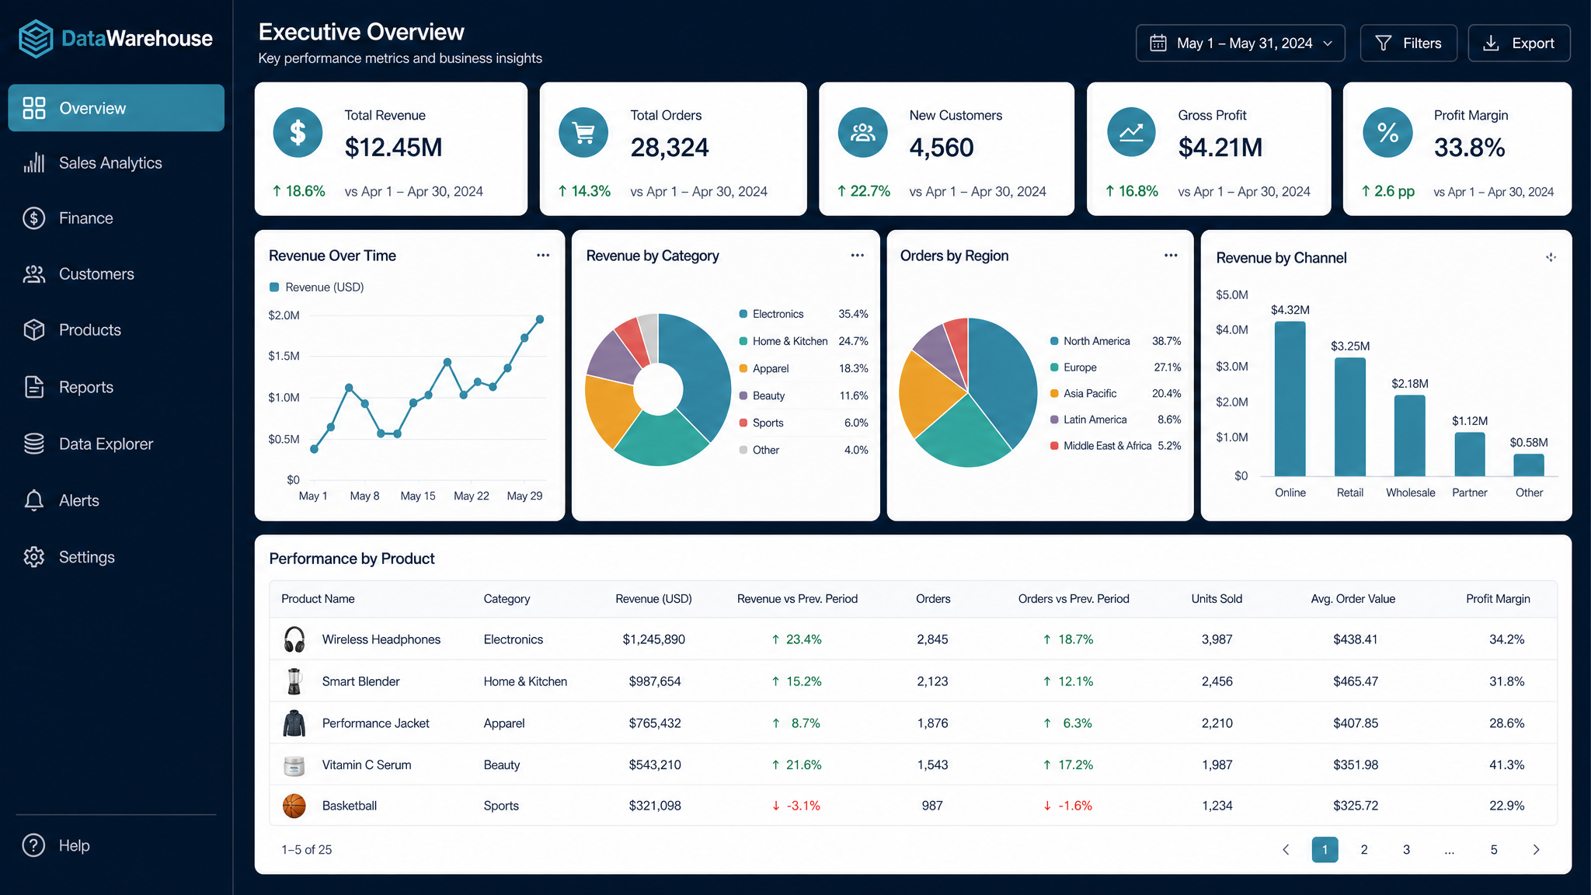Click the -3.1% revenue change cell

(x=796, y=806)
